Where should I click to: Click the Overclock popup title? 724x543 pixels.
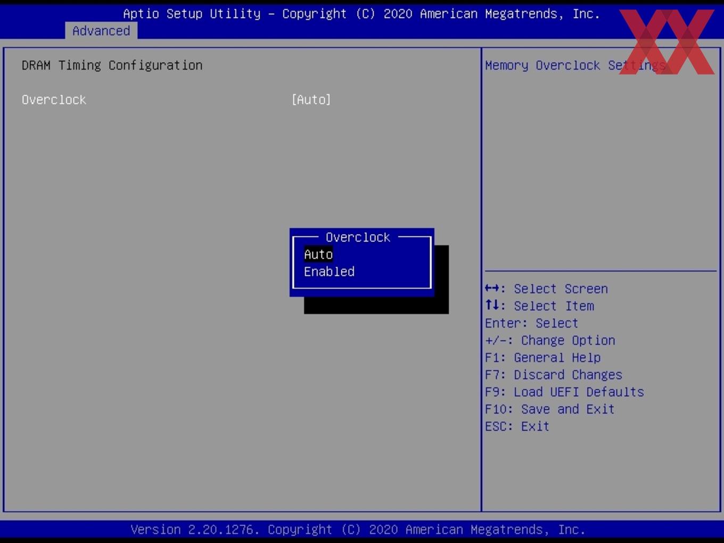coord(358,237)
